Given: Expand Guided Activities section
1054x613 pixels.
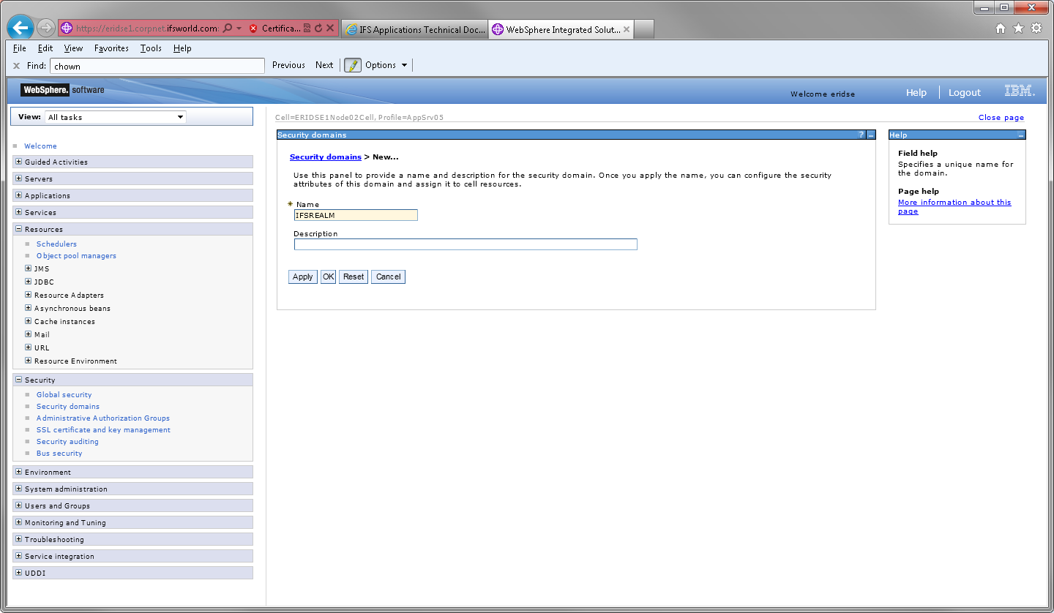Looking at the screenshot, I should click(x=19, y=162).
